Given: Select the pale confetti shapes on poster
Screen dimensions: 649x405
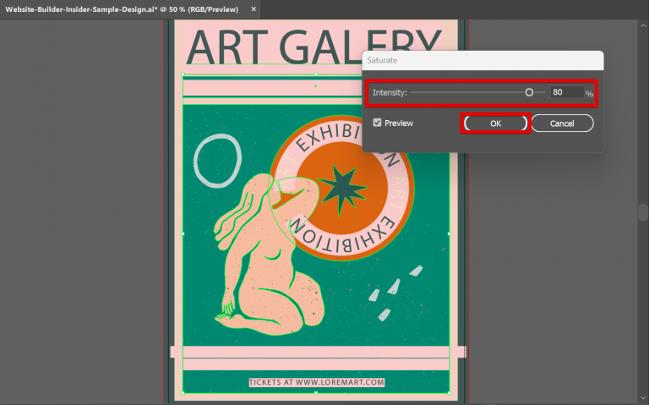Looking at the screenshot, I should coord(394,289).
